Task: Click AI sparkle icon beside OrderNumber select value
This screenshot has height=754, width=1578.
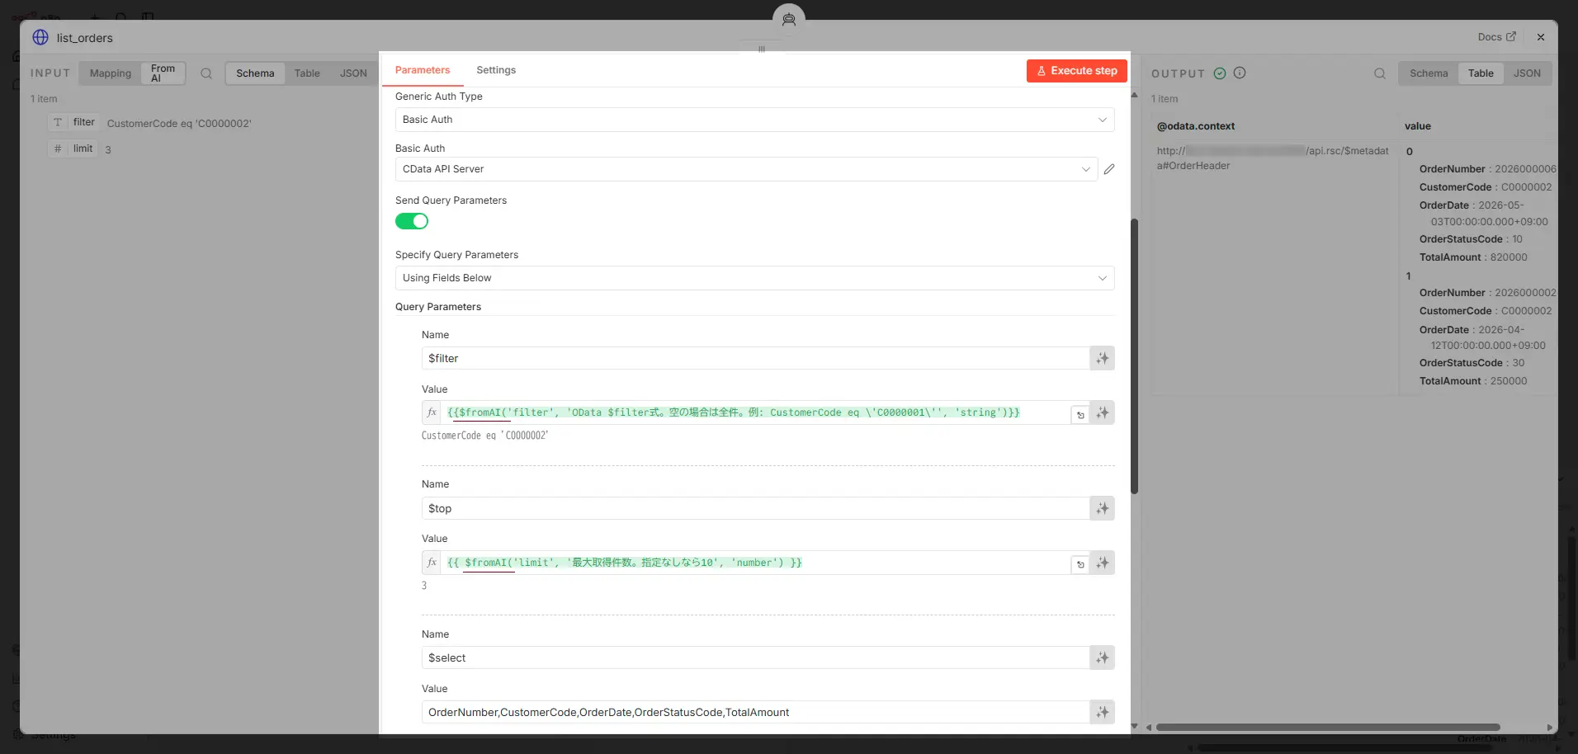Action: click(x=1102, y=712)
